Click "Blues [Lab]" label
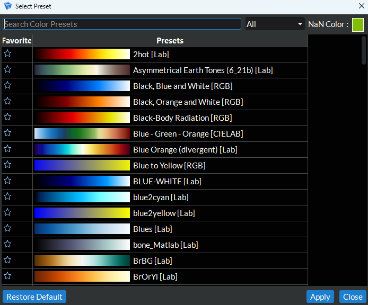The height and width of the screenshot is (305, 368). [153, 229]
